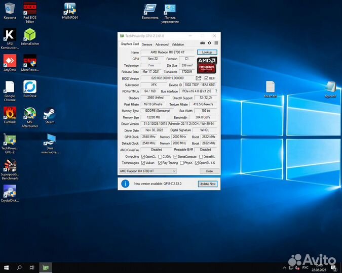The width and height of the screenshot is (342, 273).
Task: Switch to the Validation tab
Action: click(178, 44)
